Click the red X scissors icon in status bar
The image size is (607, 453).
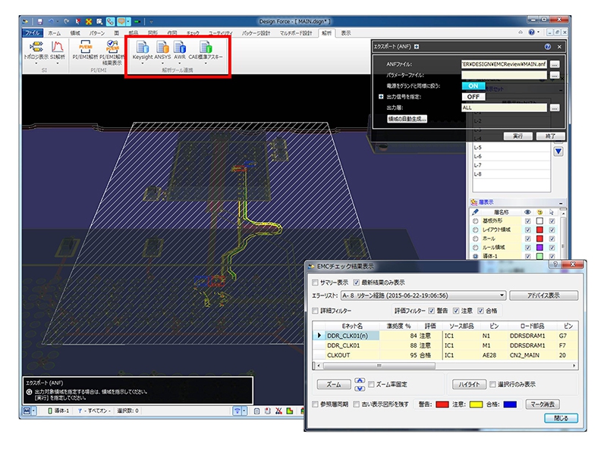(278, 411)
